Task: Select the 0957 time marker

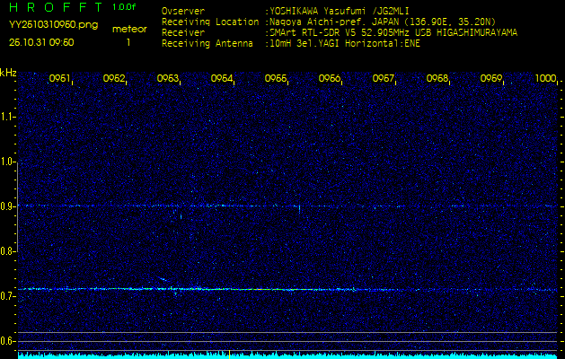Action: [384, 79]
